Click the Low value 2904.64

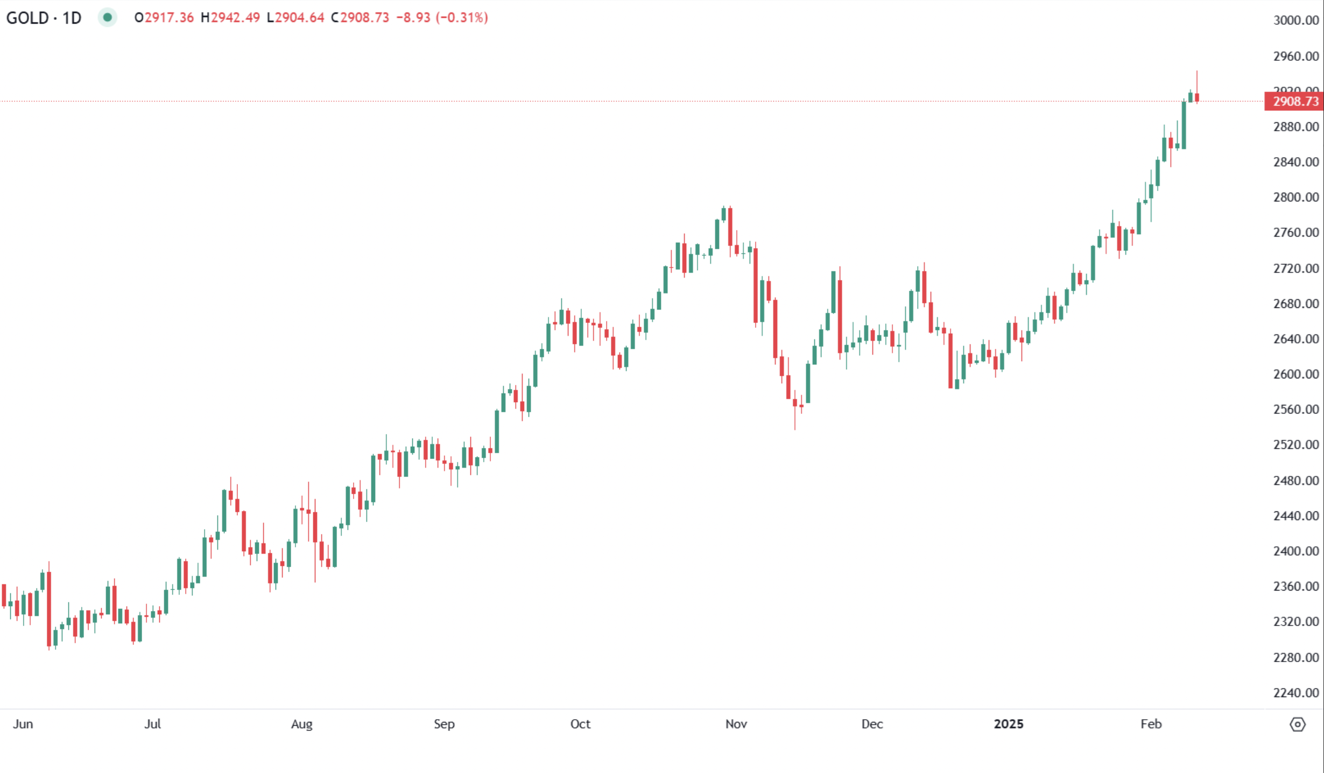(x=300, y=18)
